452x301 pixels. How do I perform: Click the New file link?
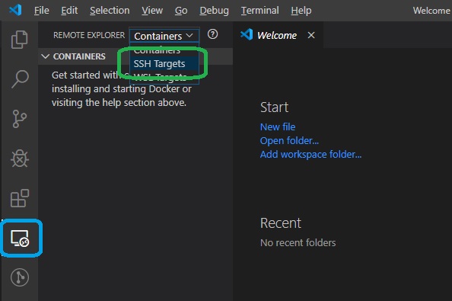pos(278,126)
